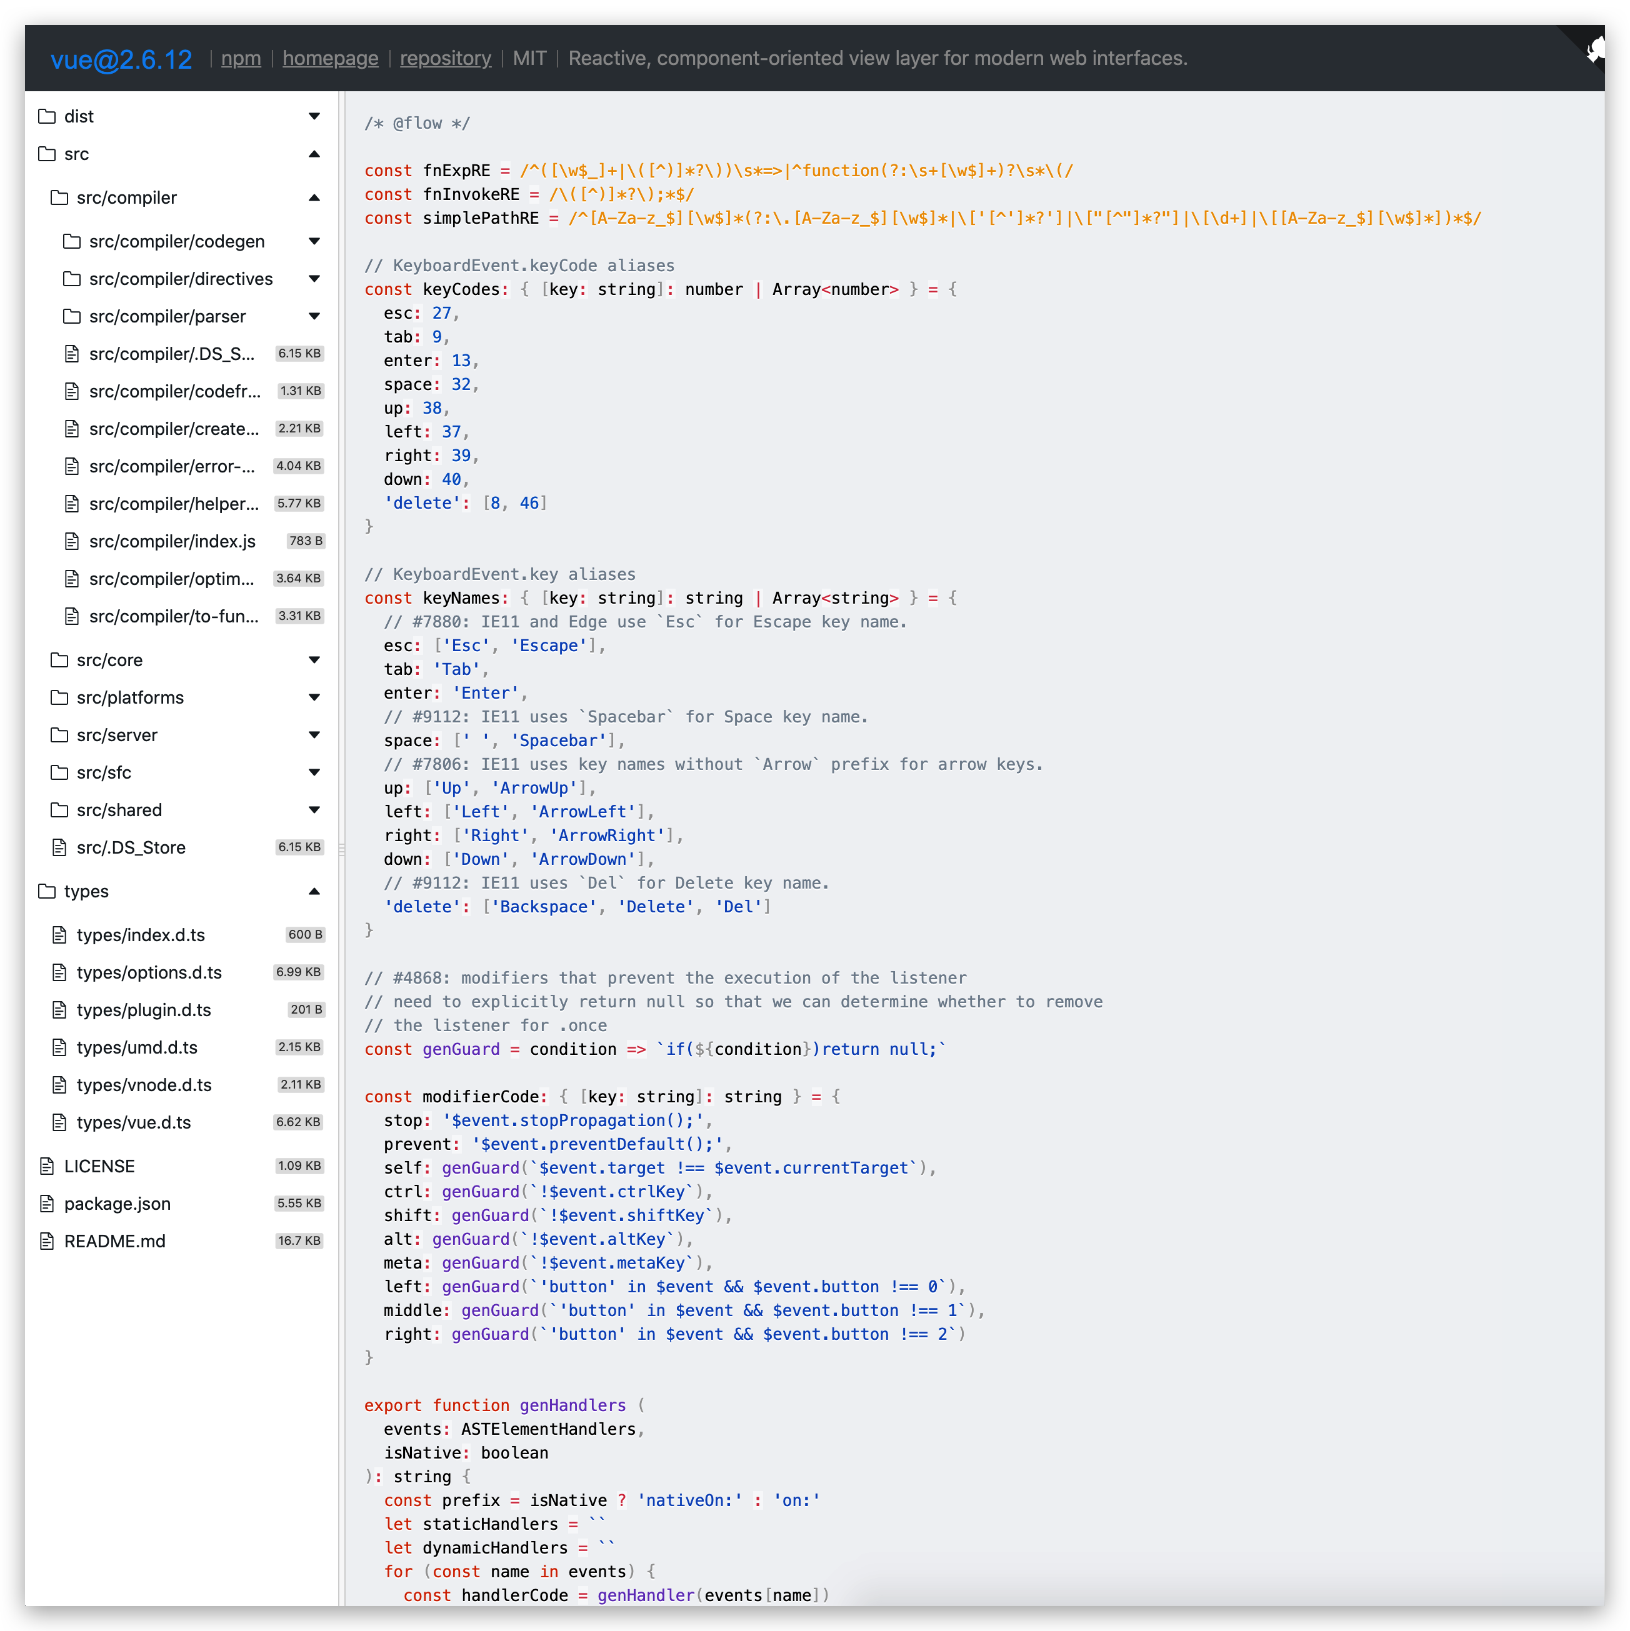Click the sidebar resize divider handle
Image resolution: width=1630 pixels, height=1631 pixels.
(342, 849)
